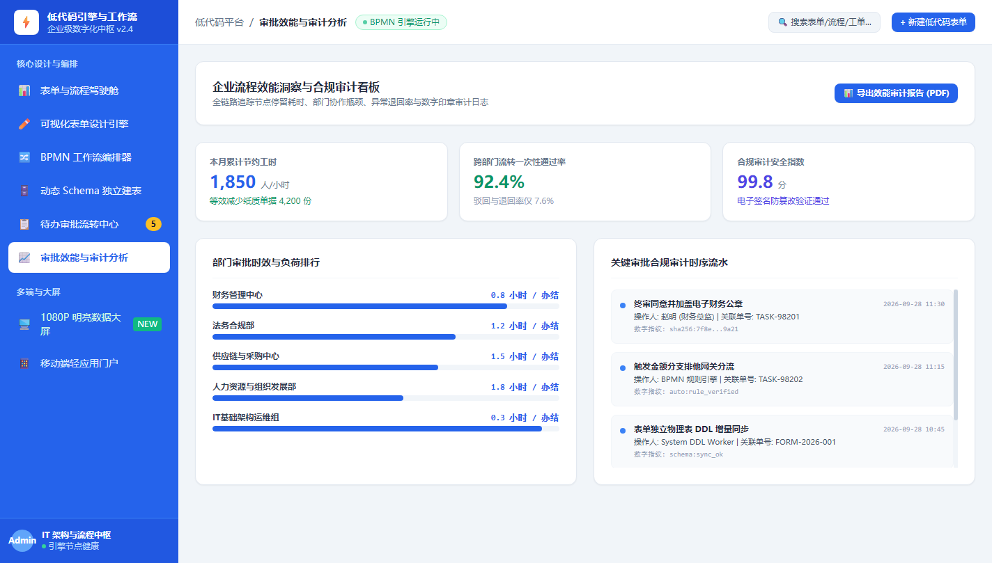Click 新建低代码表单 button
The image size is (992, 563).
point(933,22)
